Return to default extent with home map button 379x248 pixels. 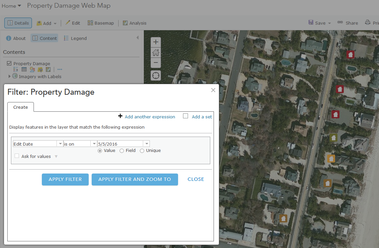click(x=156, y=53)
